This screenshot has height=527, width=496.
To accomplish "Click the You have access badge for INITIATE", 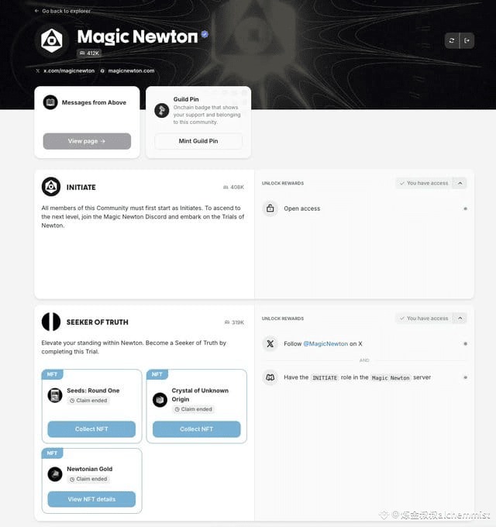I will click(x=424, y=183).
